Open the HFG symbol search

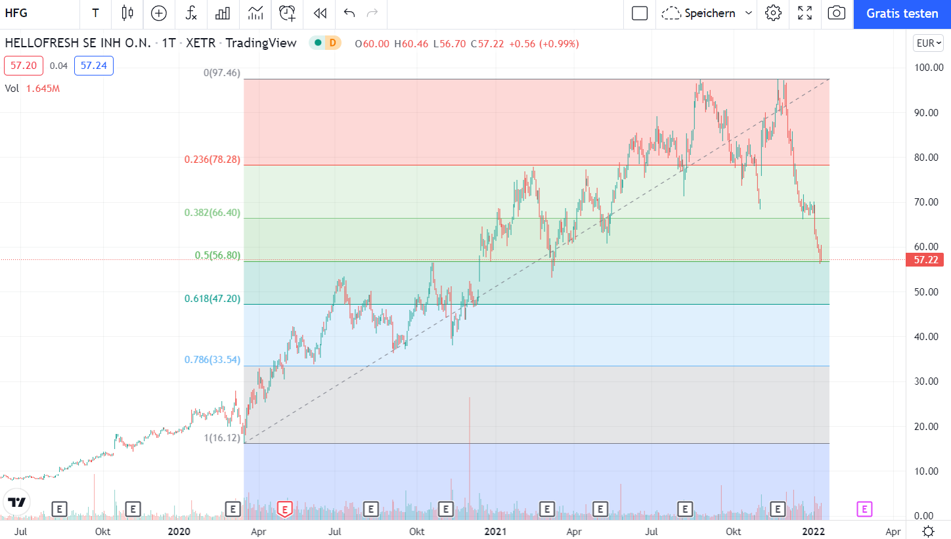[x=16, y=13]
